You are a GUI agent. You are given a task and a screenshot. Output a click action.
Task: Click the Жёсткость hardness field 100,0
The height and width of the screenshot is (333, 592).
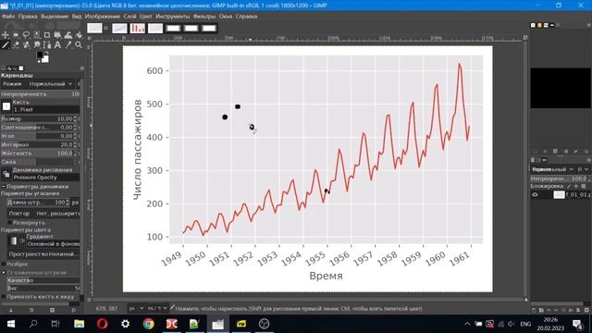(37, 154)
